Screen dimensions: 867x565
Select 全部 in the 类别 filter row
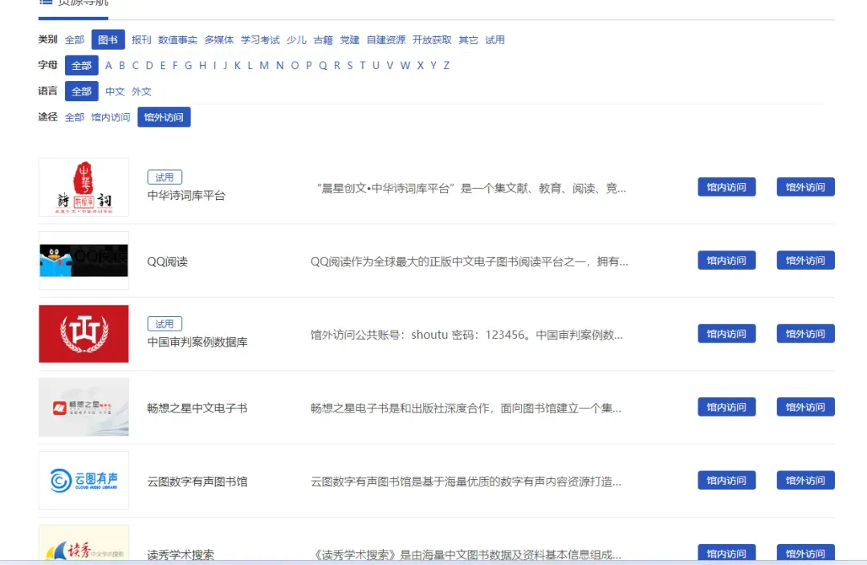coord(75,40)
